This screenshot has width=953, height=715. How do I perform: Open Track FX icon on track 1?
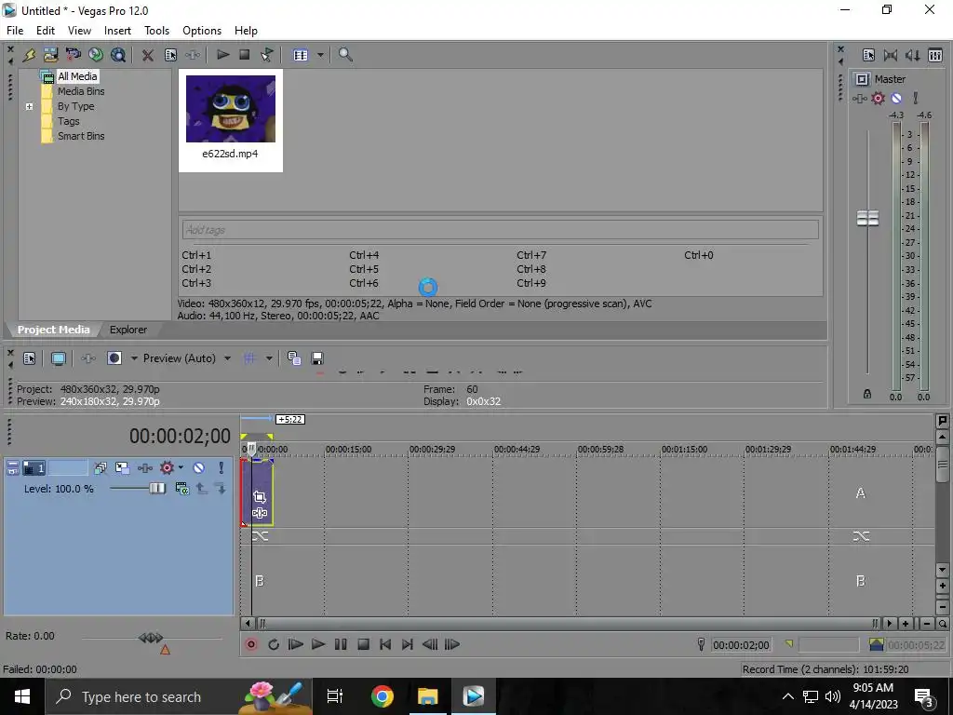click(x=144, y=468)
